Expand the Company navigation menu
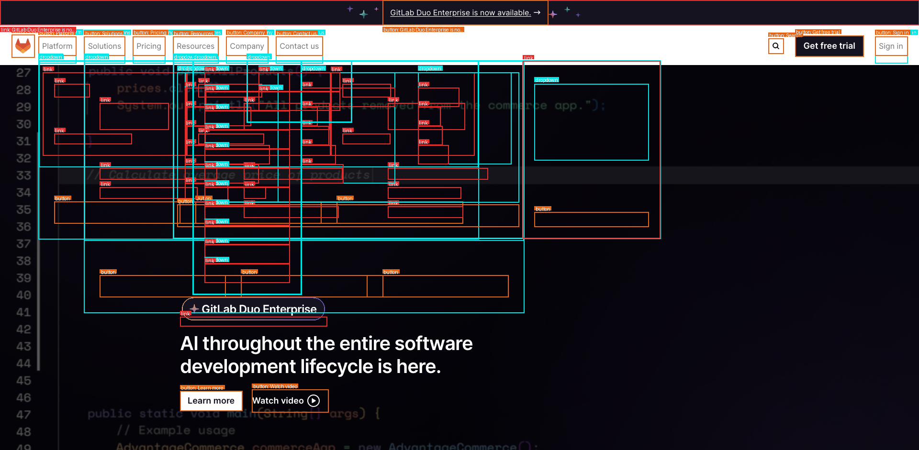Viewport: 919px width, 450px height. pos(247,46)
